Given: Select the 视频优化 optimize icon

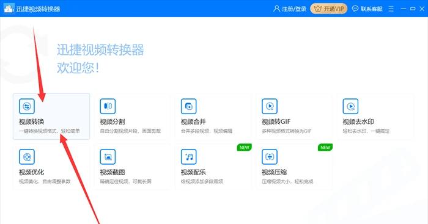Looking at the screenshot, I should tap(27, 157).
